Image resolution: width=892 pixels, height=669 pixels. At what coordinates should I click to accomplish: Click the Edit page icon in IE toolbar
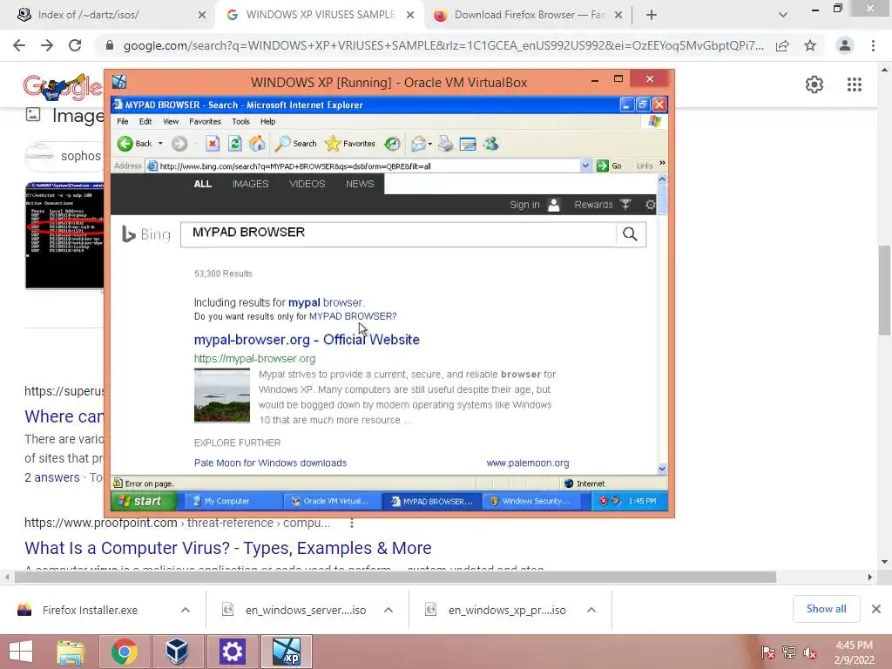pyautogui.click(x=468, y=144)
